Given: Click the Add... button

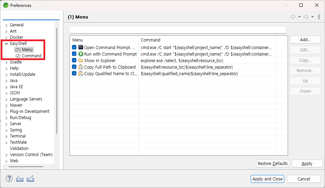Looking at the screenshot, I should click(x=305, y=40).
